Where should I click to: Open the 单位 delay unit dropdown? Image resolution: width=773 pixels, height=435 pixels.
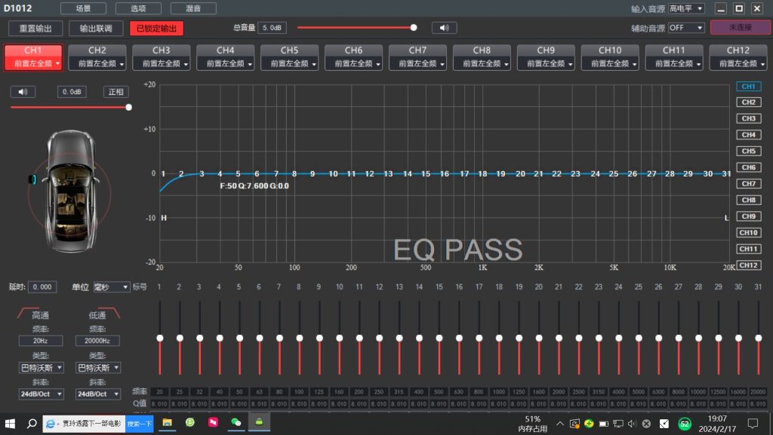click(x=112, y=287)
